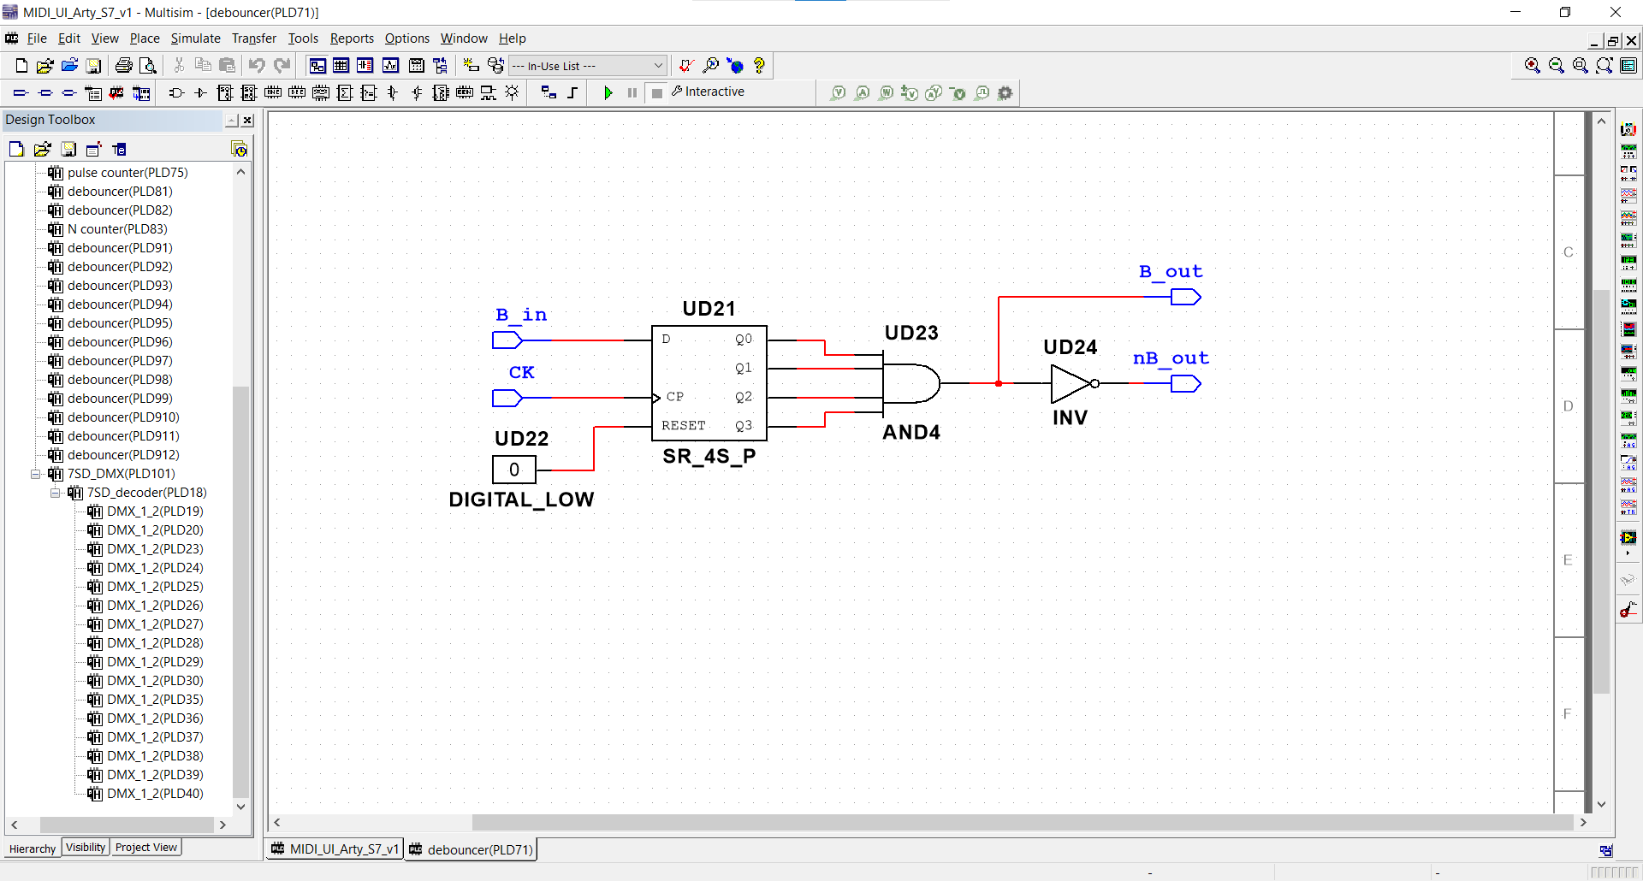Open the Simulate menu

click(195, 38)
